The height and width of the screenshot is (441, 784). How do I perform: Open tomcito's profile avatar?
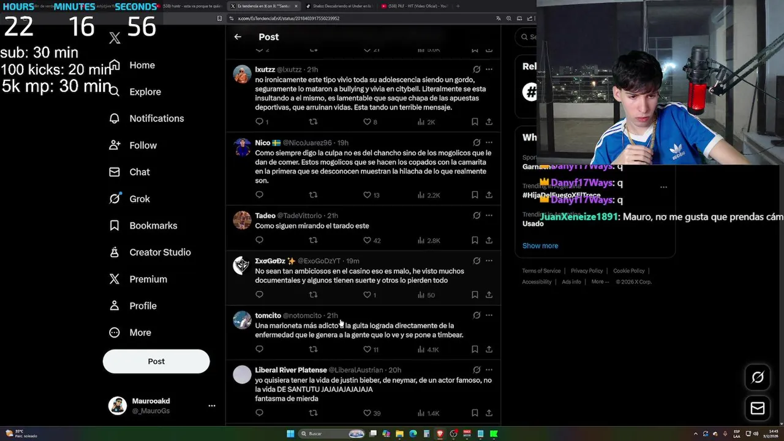[x=242, y=320]
